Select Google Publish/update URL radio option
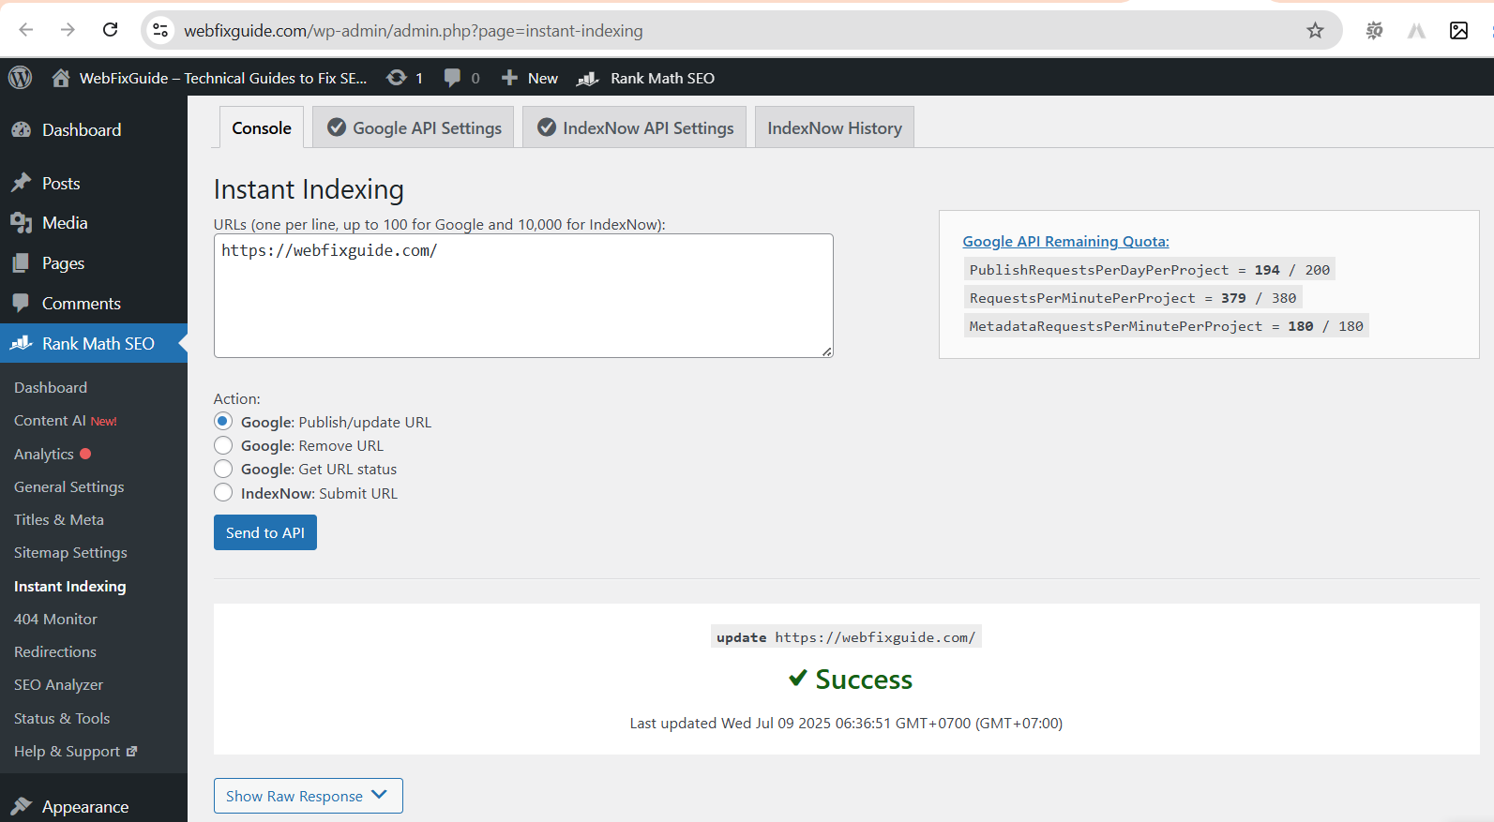Screen dimensions: 1494x822 pos(223,422)
